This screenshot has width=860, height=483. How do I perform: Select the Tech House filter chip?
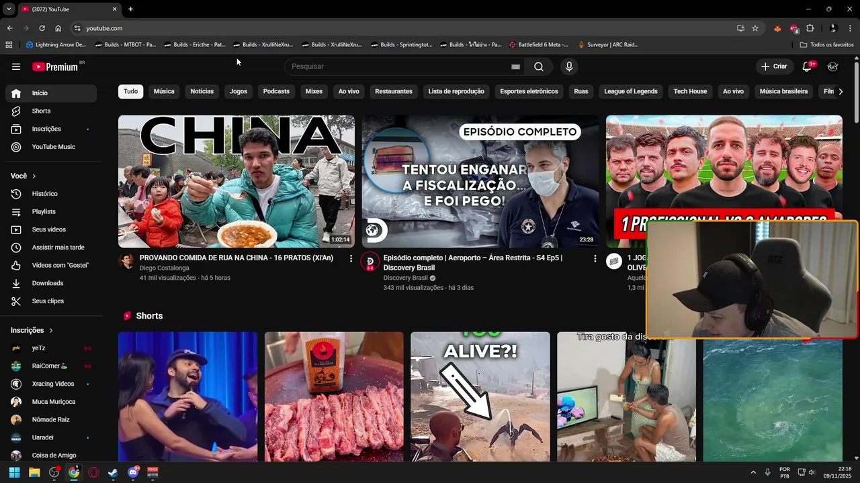[690, 91]
